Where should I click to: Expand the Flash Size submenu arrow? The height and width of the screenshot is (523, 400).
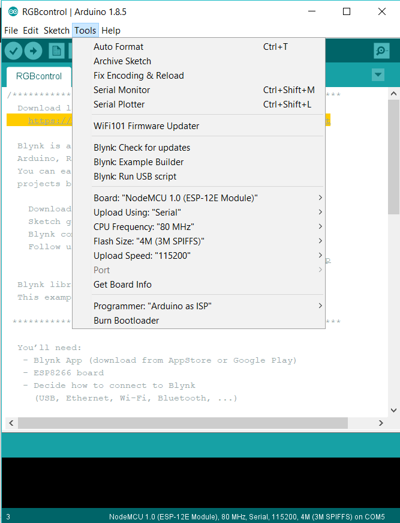(320, 241)
